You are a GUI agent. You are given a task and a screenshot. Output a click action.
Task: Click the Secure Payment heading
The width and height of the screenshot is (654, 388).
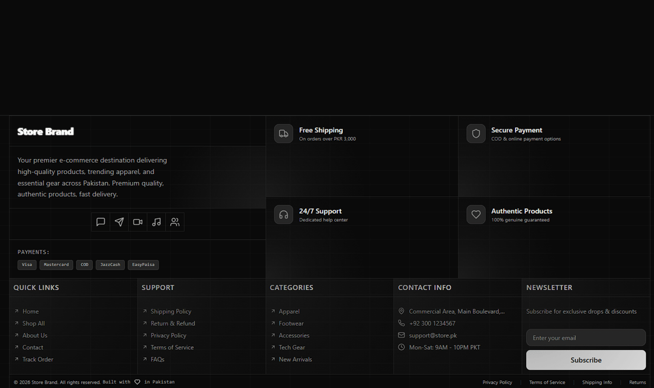[517, 131]
